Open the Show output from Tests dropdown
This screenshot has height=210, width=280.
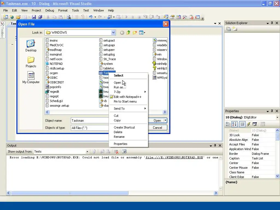[x=87, y=151]
